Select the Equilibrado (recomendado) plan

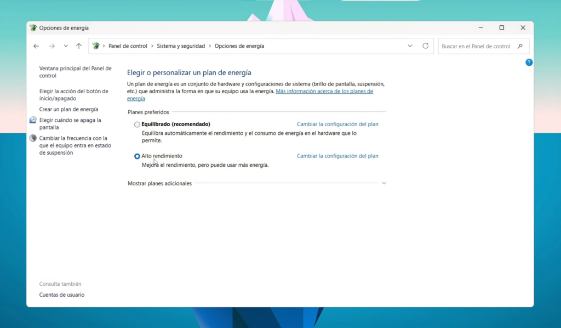click(x=137, y=125)
